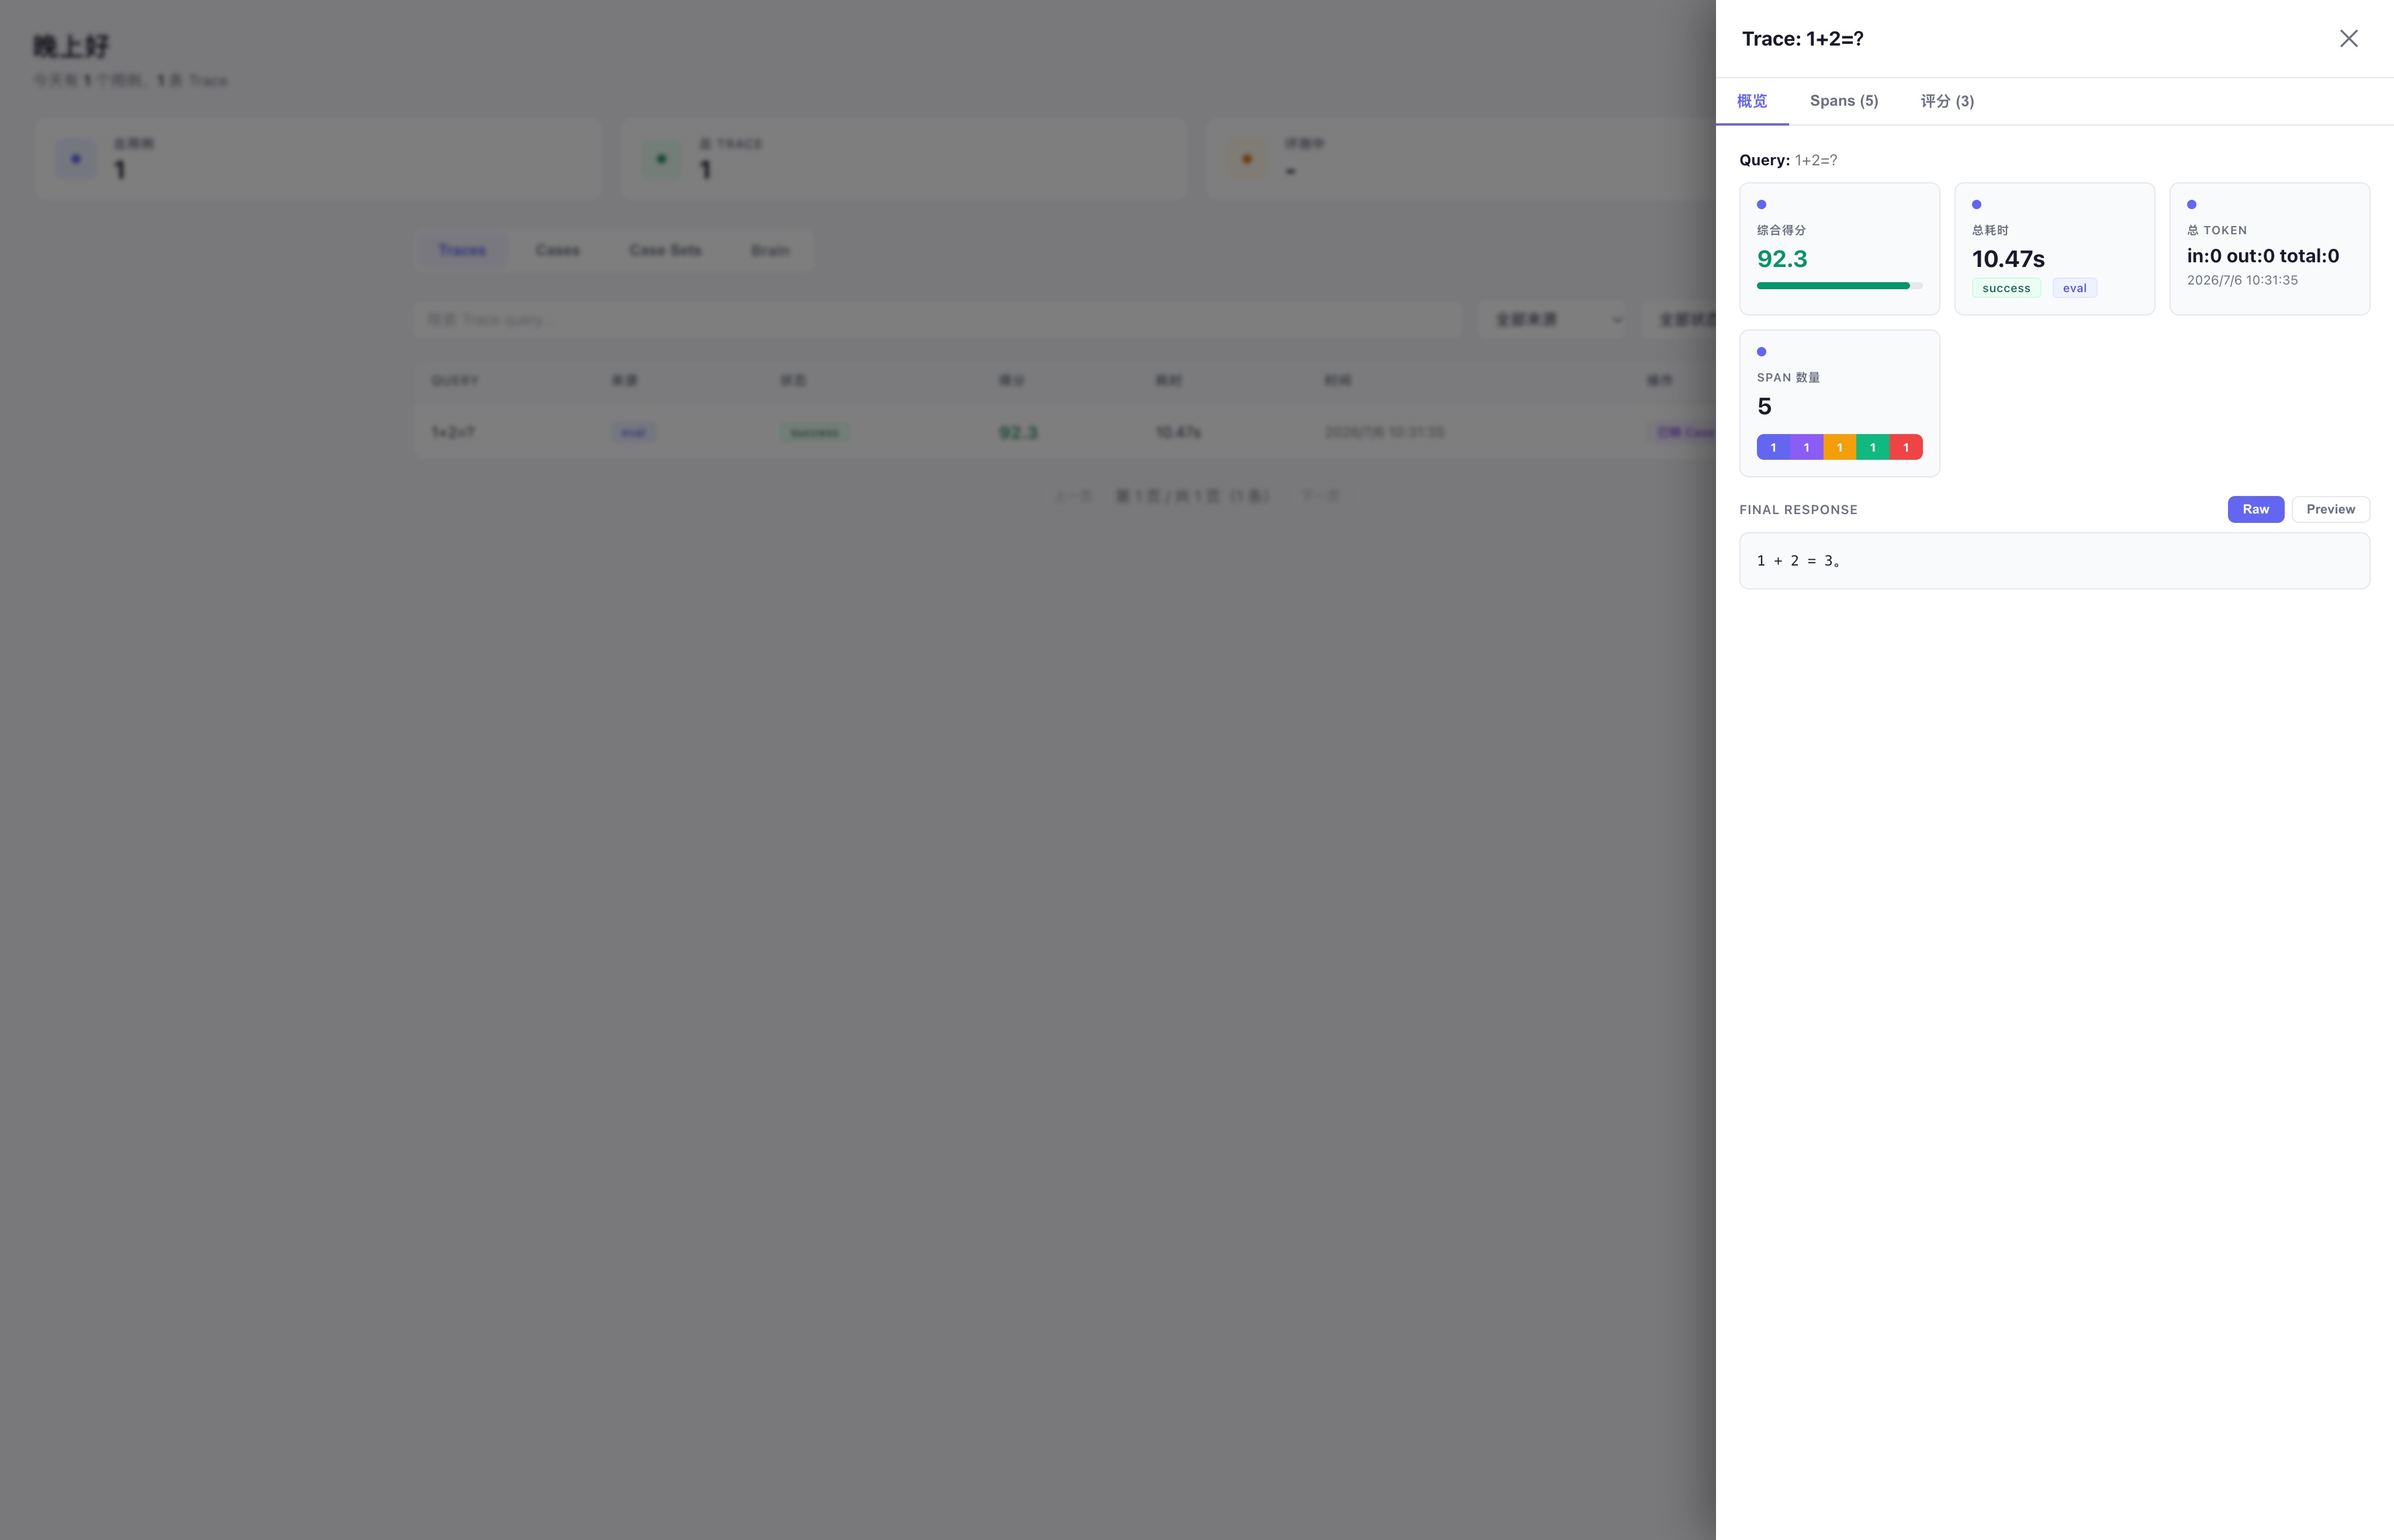Focus the Trace query search field
The width and height of the screenshot is (2394, 1540).
(937, 320)
